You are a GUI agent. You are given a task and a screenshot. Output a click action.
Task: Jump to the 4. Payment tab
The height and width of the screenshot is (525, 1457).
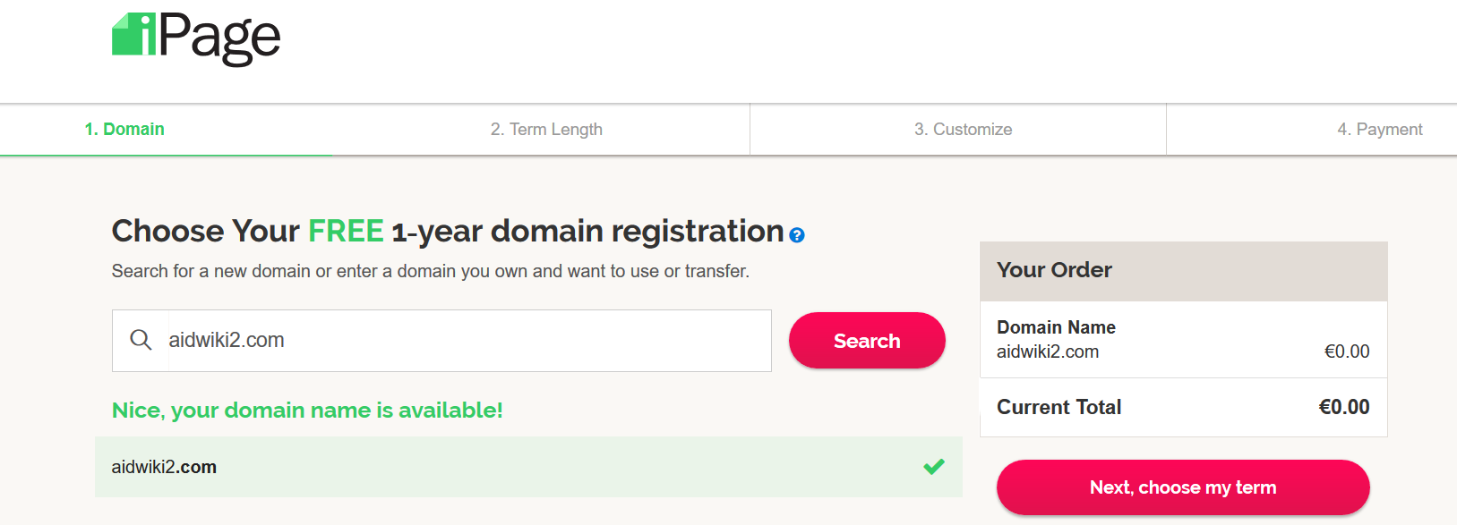(1379, 130)
